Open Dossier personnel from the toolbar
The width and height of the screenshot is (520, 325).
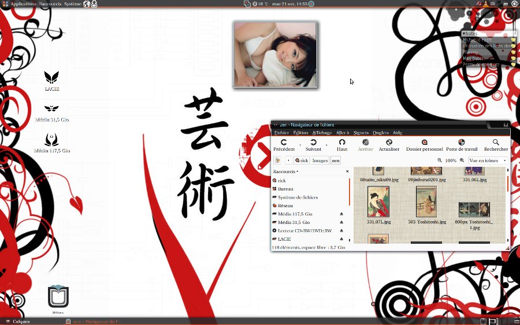pyautogui.click(x=425, y=145)
